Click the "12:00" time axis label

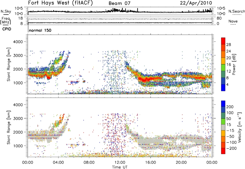click(x=120, y=163)
